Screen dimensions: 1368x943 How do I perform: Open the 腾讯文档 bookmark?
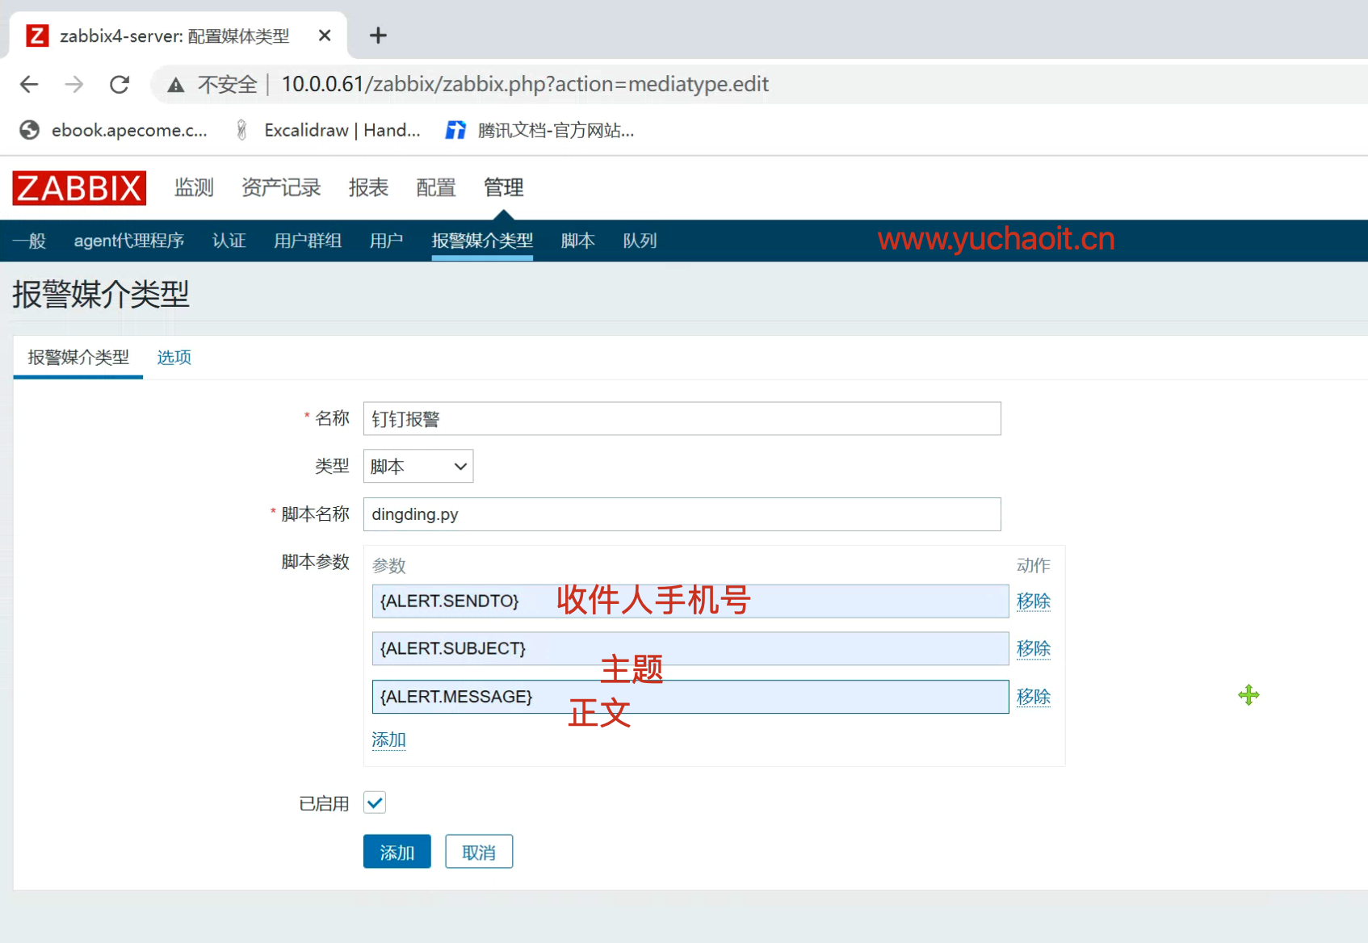(x=539, y=130)
